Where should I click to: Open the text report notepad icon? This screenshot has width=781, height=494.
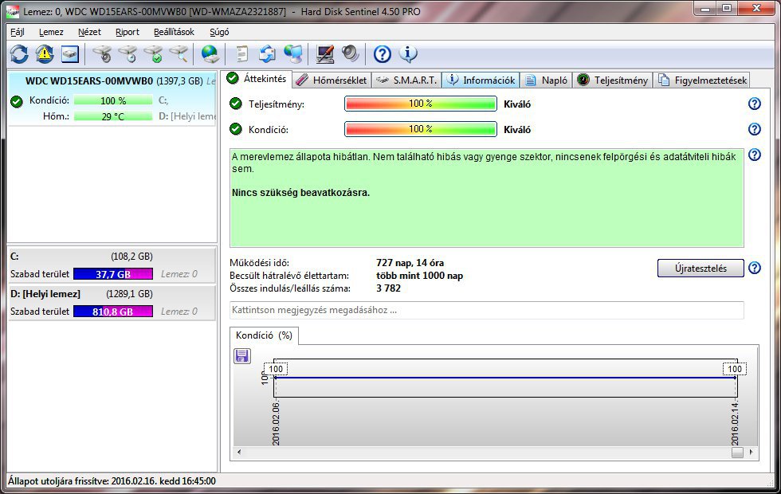pyautogui.click(x=241, y=54)
